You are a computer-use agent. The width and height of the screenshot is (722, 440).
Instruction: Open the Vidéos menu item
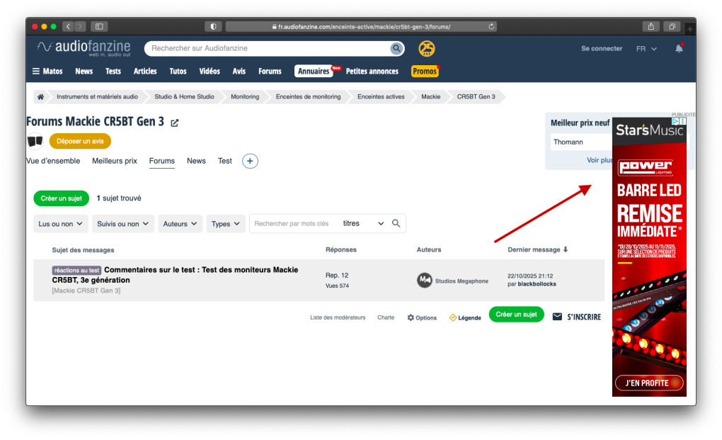pos(210,71)
